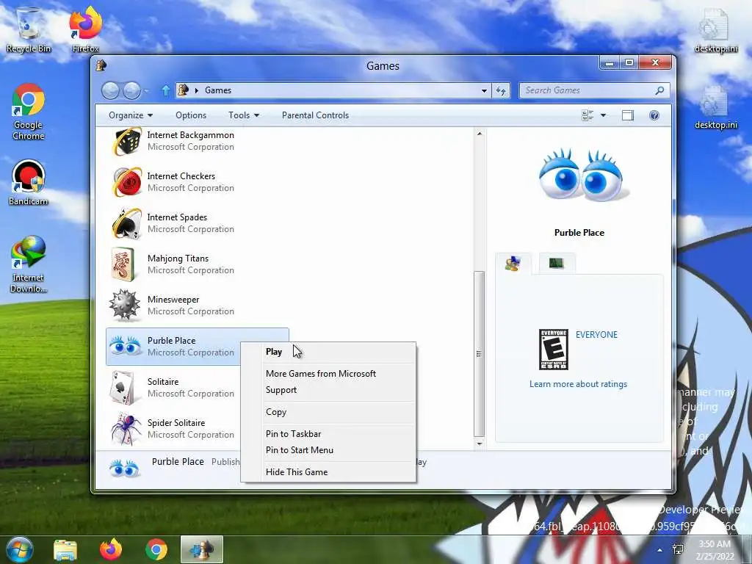Screen dimensions: 752x564
Task: Select the Mahjong Titans tile icon
Action: point(123,264)
